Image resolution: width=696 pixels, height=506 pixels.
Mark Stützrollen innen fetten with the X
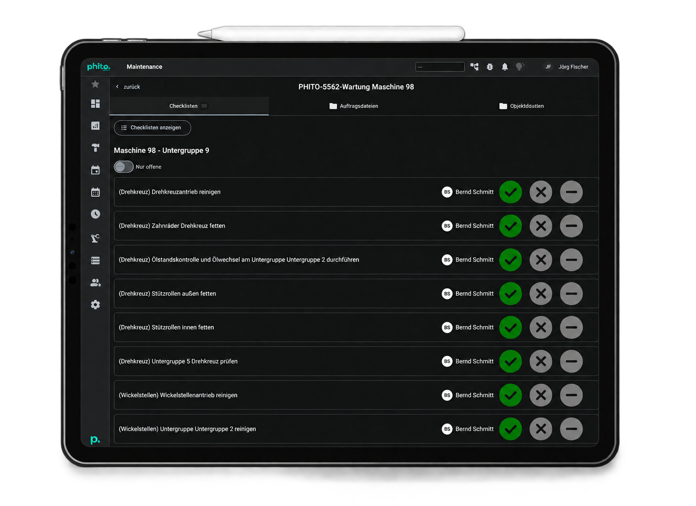[x=541, y=327]
